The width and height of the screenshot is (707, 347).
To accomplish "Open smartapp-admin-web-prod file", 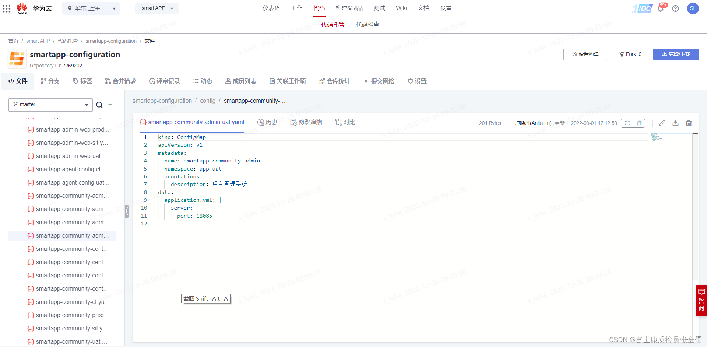I will click(69, 130).
